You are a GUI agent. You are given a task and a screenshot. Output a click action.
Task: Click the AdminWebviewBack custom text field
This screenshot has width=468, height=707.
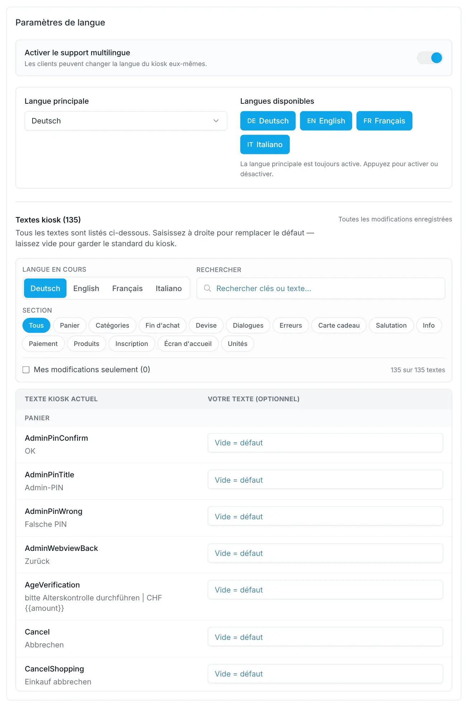(x=325, y=553)
